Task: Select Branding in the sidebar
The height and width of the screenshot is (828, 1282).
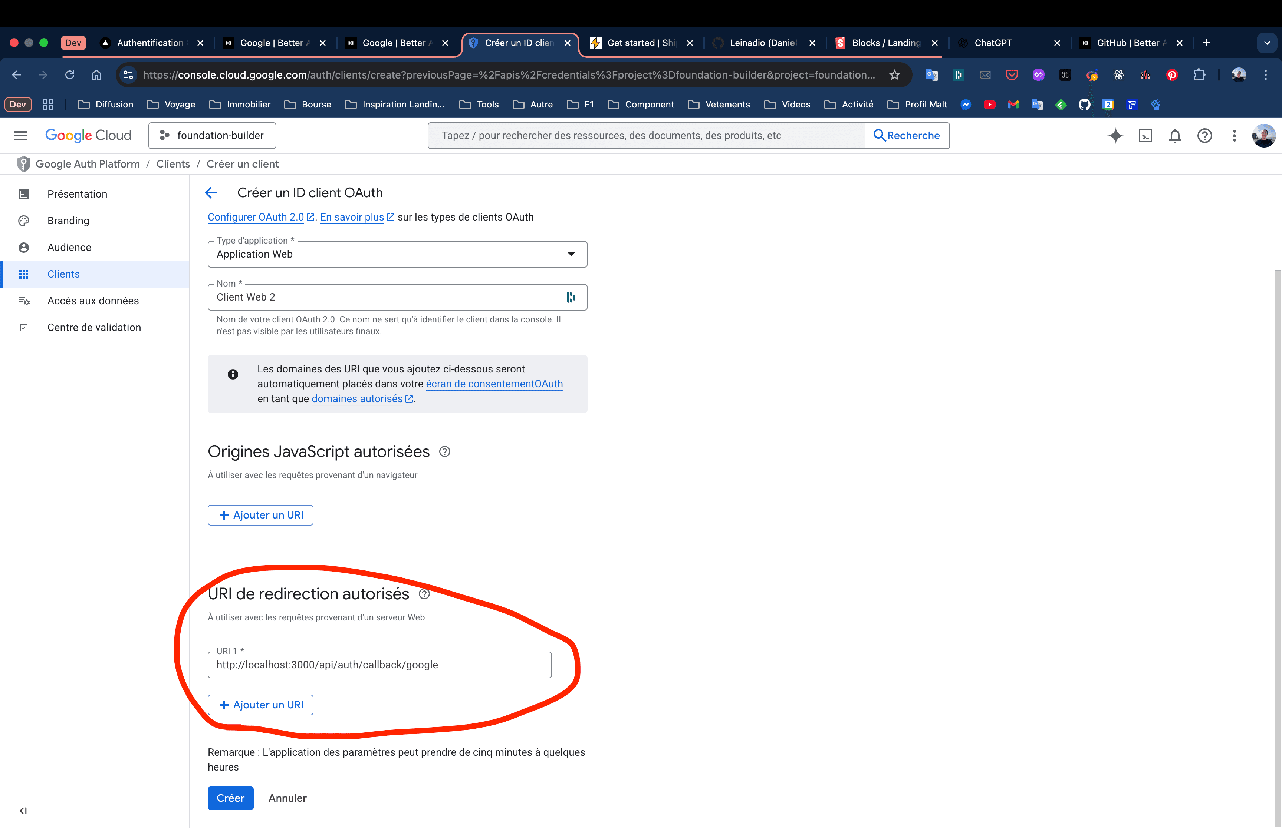Action: point(68,221)
